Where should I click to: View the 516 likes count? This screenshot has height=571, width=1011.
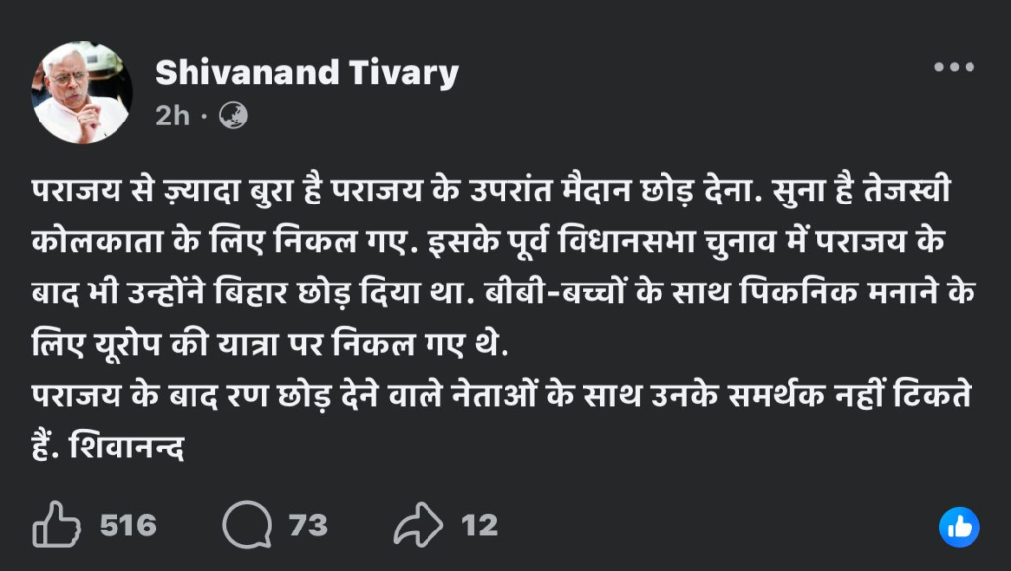128,525
